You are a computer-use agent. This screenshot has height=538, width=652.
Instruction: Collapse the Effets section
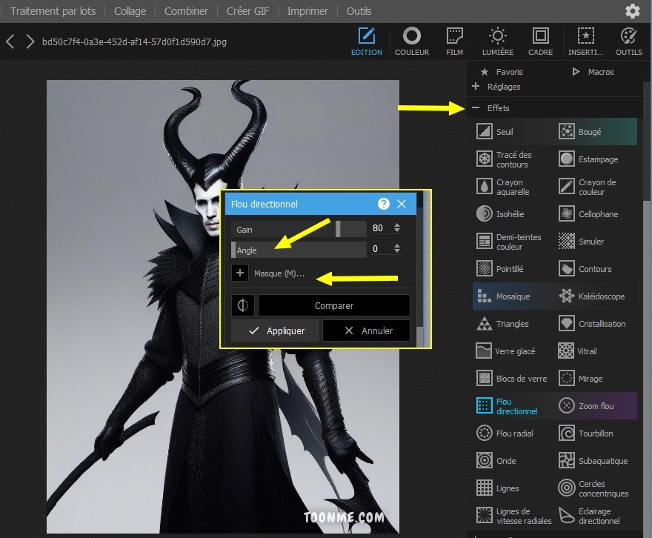[490, 108]
